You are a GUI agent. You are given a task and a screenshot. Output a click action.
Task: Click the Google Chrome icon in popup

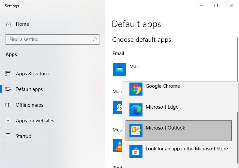point(136,89)
